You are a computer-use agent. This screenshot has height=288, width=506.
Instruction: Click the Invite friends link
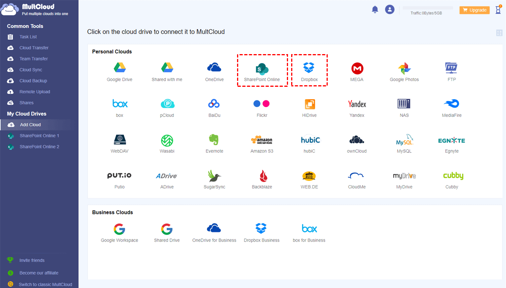coord(32,260)
